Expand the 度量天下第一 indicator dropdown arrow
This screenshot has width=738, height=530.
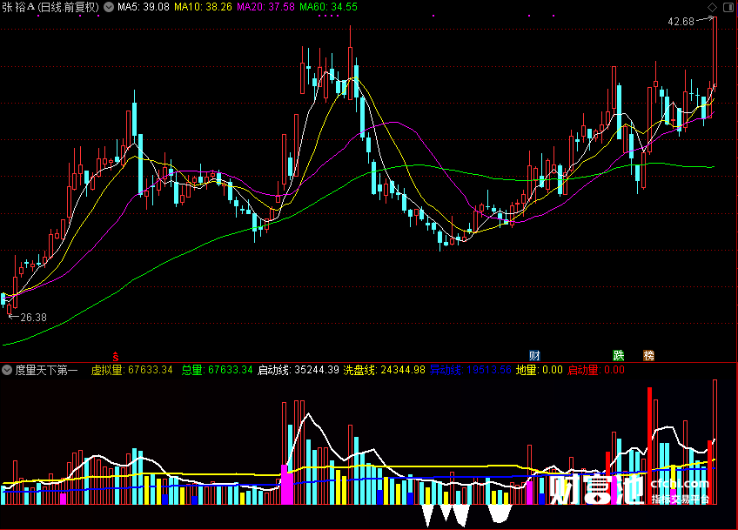[7, 370]
